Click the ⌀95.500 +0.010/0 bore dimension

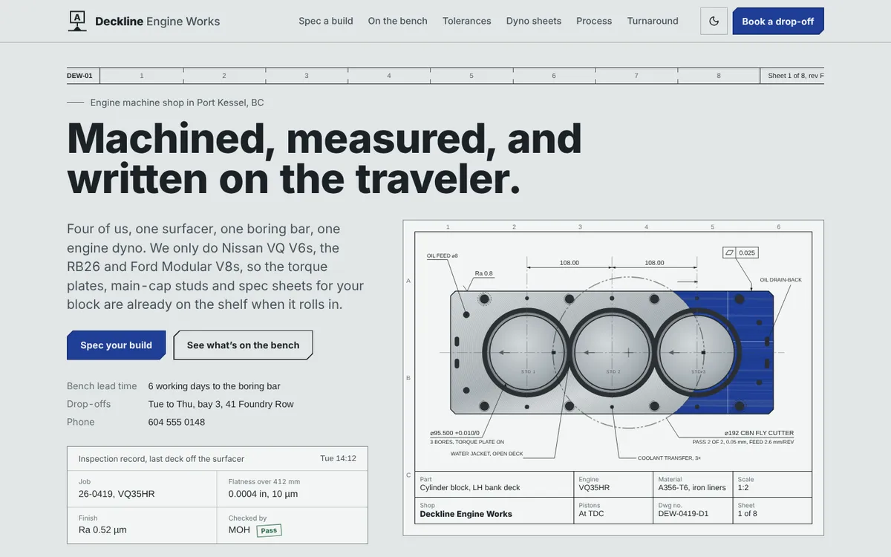(454, 433)
